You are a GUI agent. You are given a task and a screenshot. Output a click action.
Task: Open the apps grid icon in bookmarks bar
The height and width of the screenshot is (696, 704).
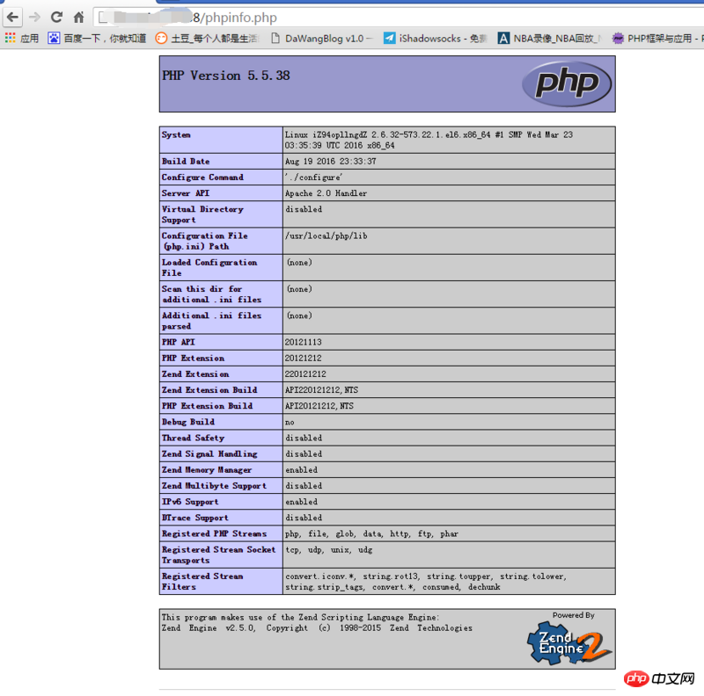coord(11,38)
